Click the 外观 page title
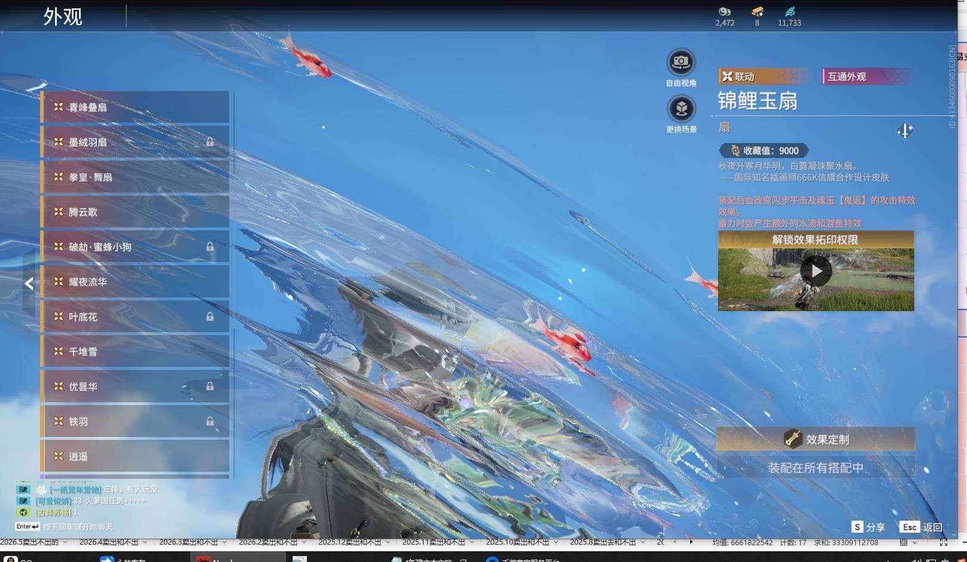This screenshot has height=562, width=967. click(x=63, y=16)
